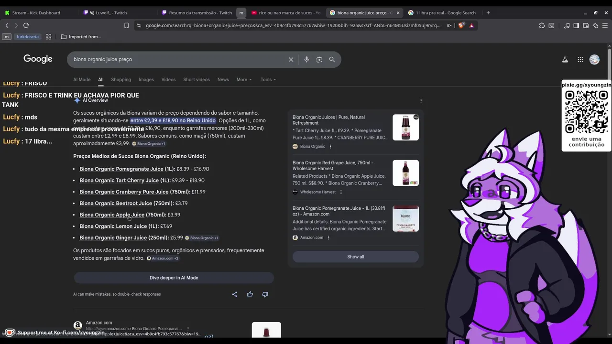Open the media playlist music-note icon
Image resolution: width=612 pixels, height=344 pixels.
click(x=567, y=25)
